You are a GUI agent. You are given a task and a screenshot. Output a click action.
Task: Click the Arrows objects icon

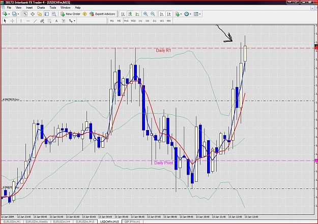(71, 21)
